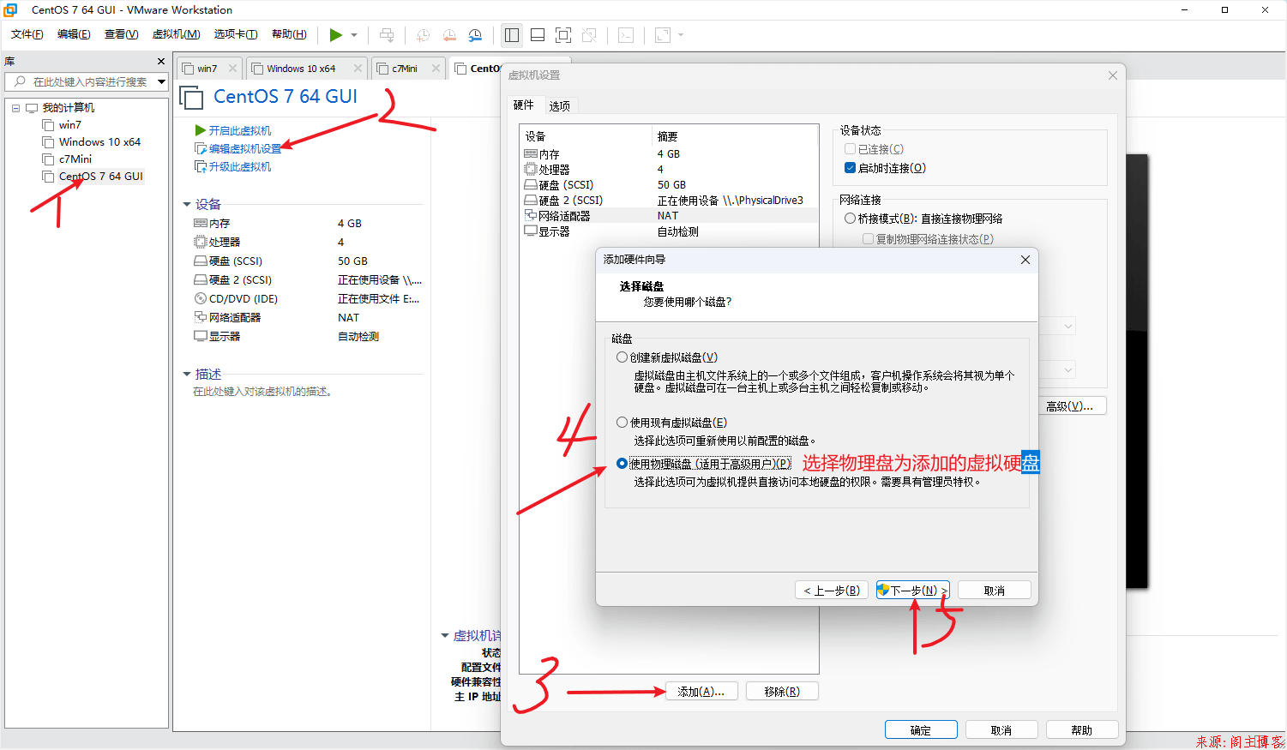The image size is (1287, 750).
Task: Select 使用现有虚拟磁盘(E) radio option
Action: pyautogui.click(x=622, y=423)
